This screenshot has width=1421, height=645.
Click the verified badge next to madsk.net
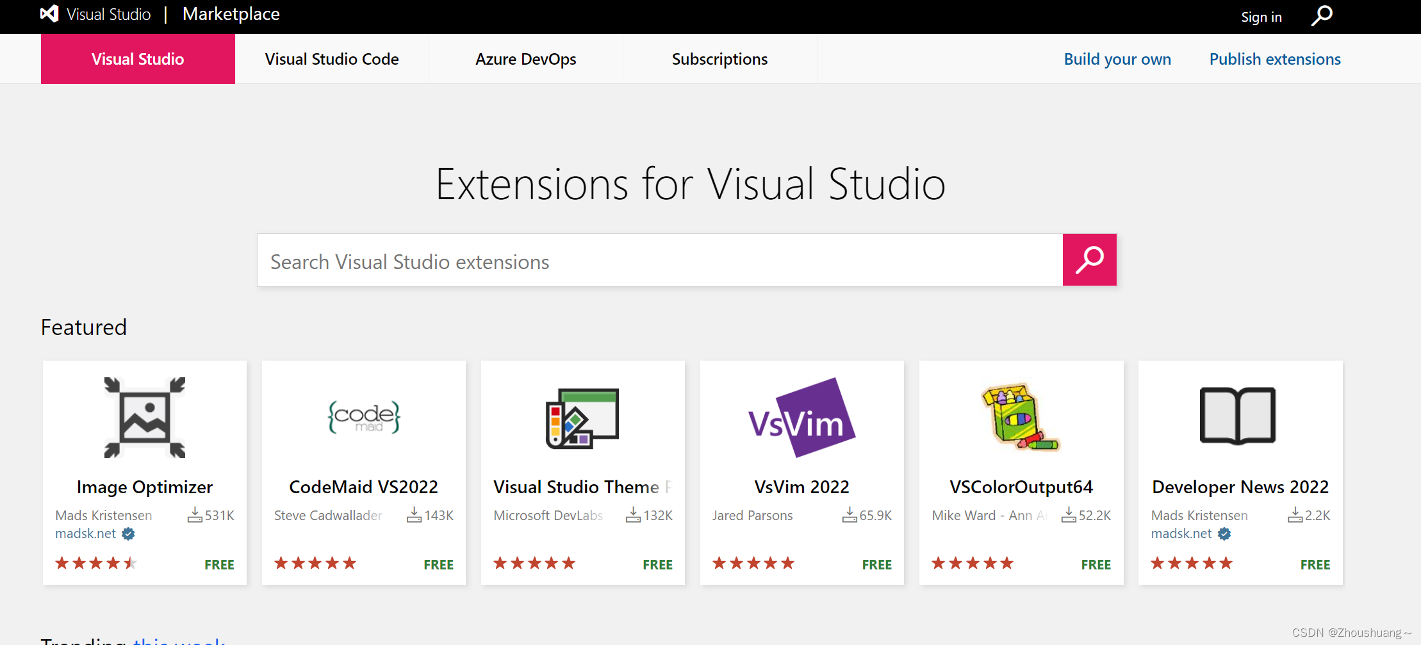coord(127,534)
